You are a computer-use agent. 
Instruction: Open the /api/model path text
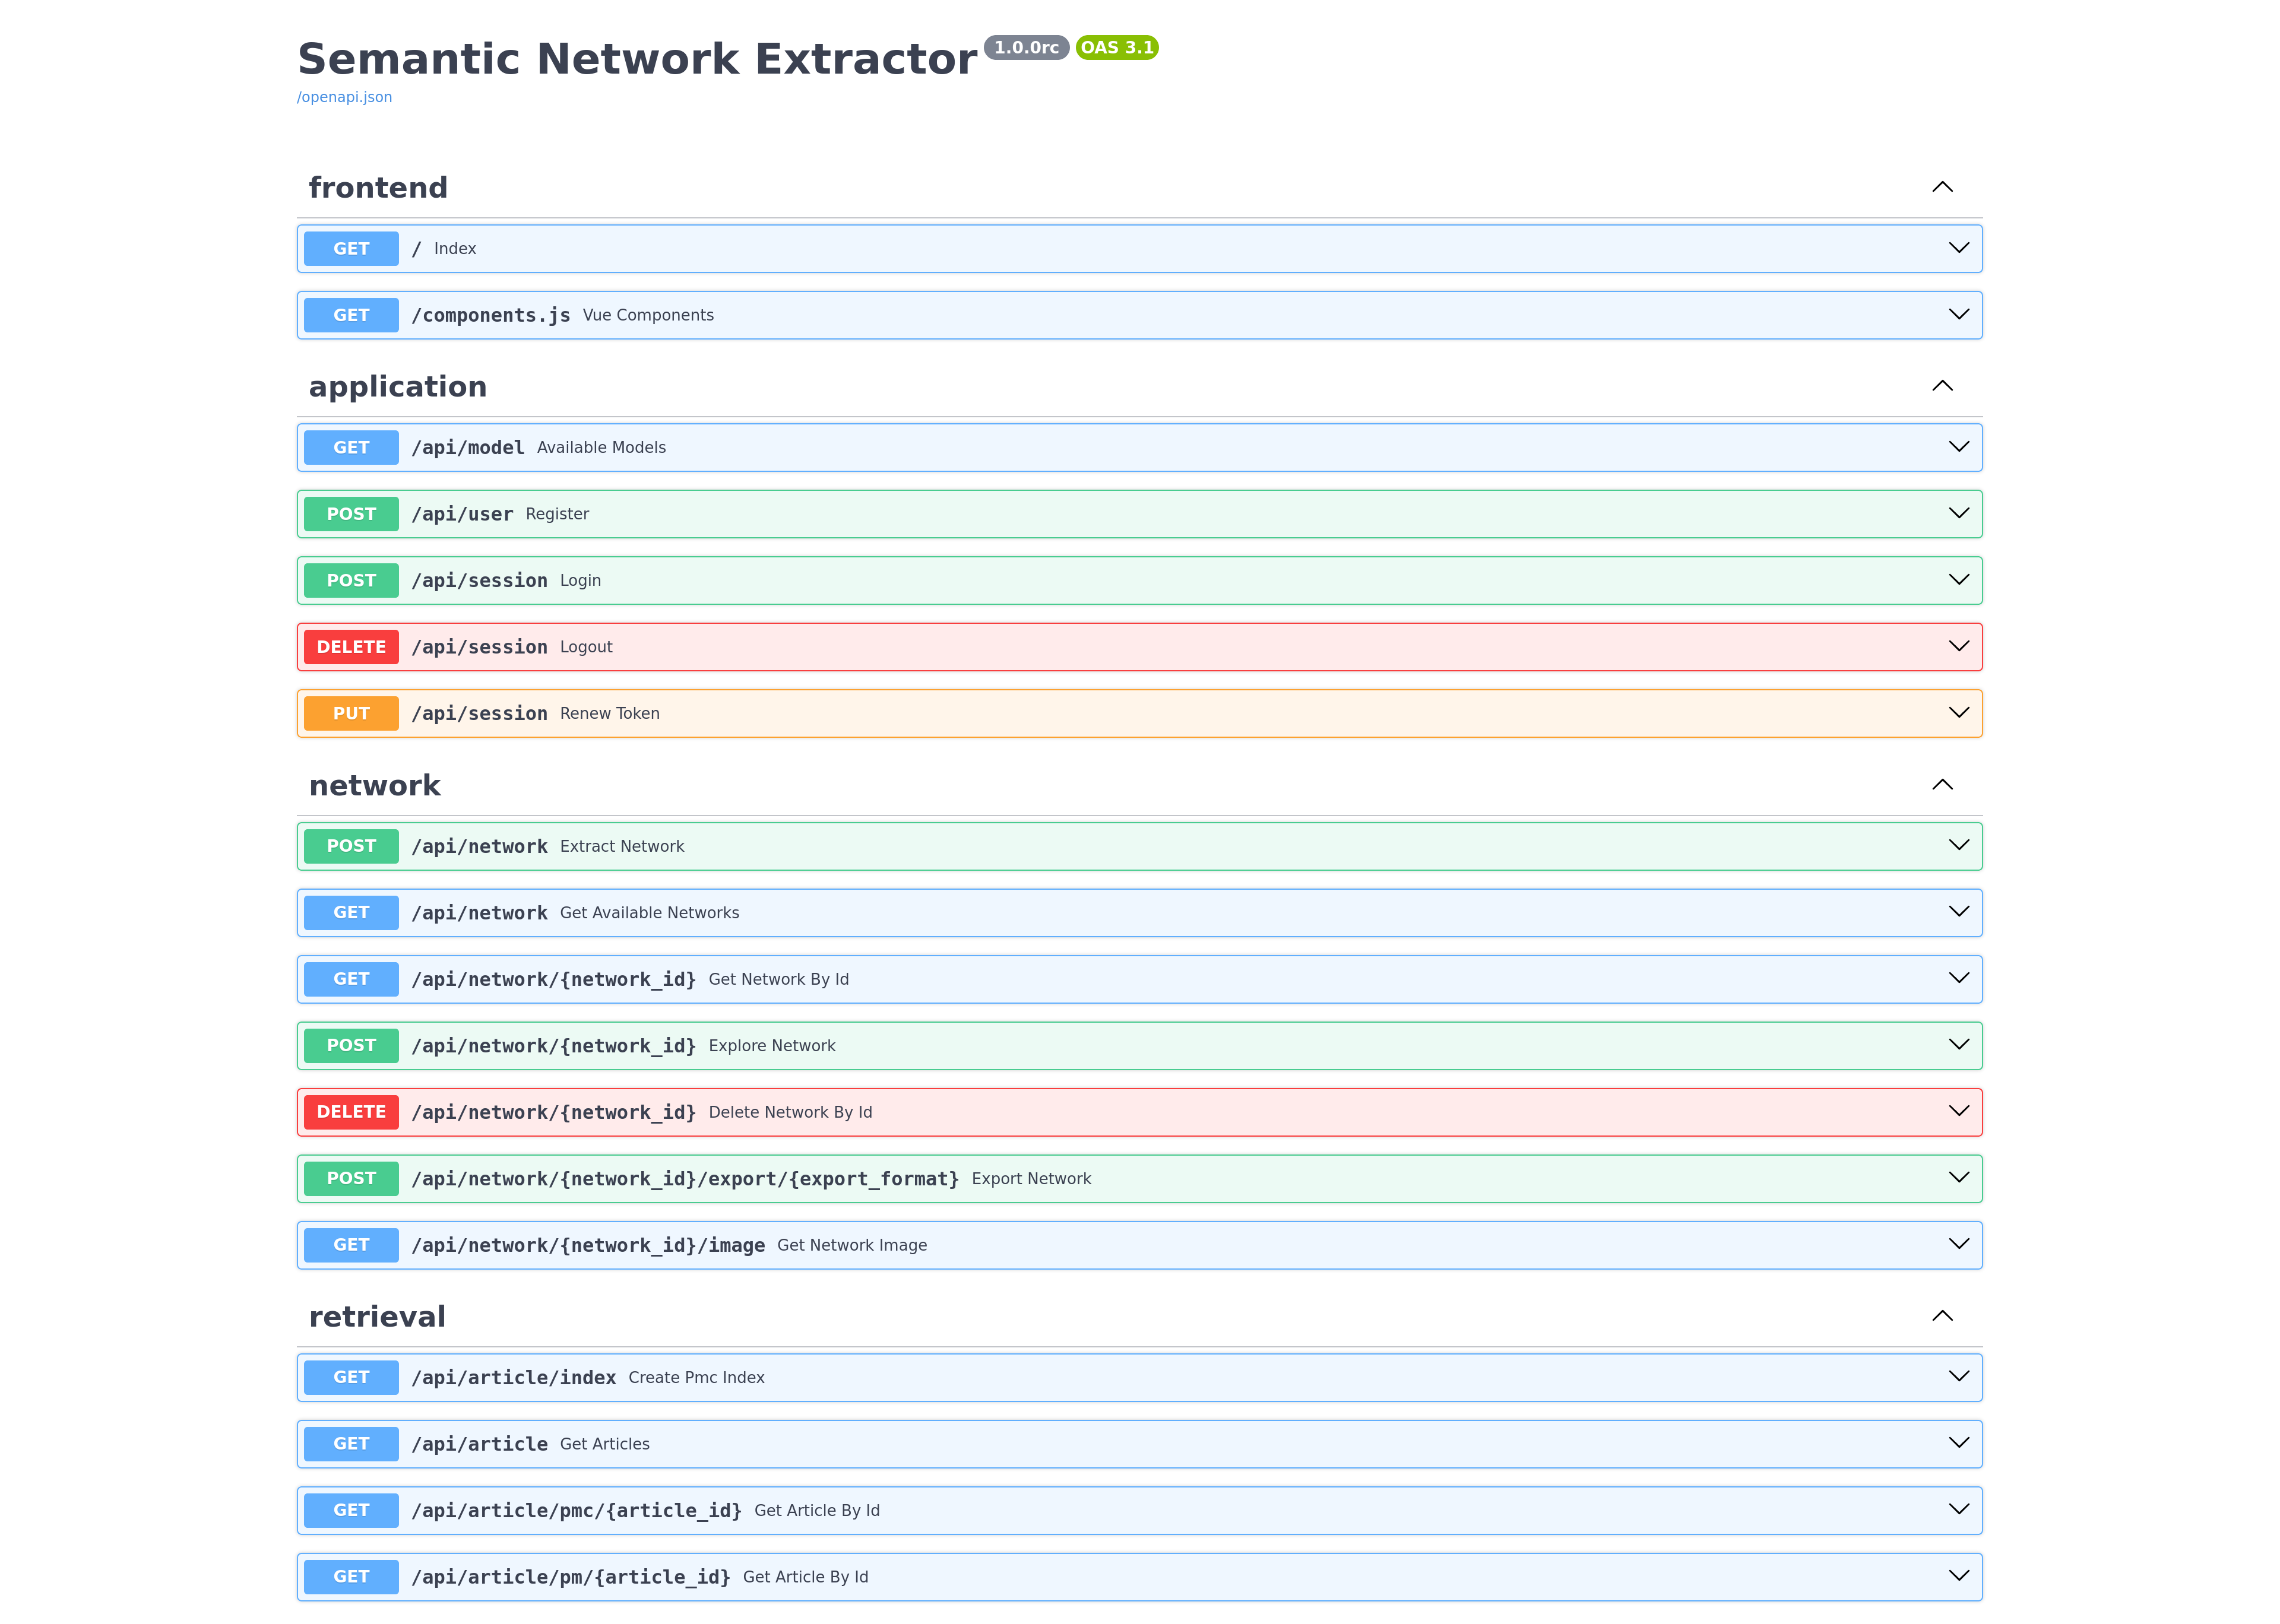[468, 447]
